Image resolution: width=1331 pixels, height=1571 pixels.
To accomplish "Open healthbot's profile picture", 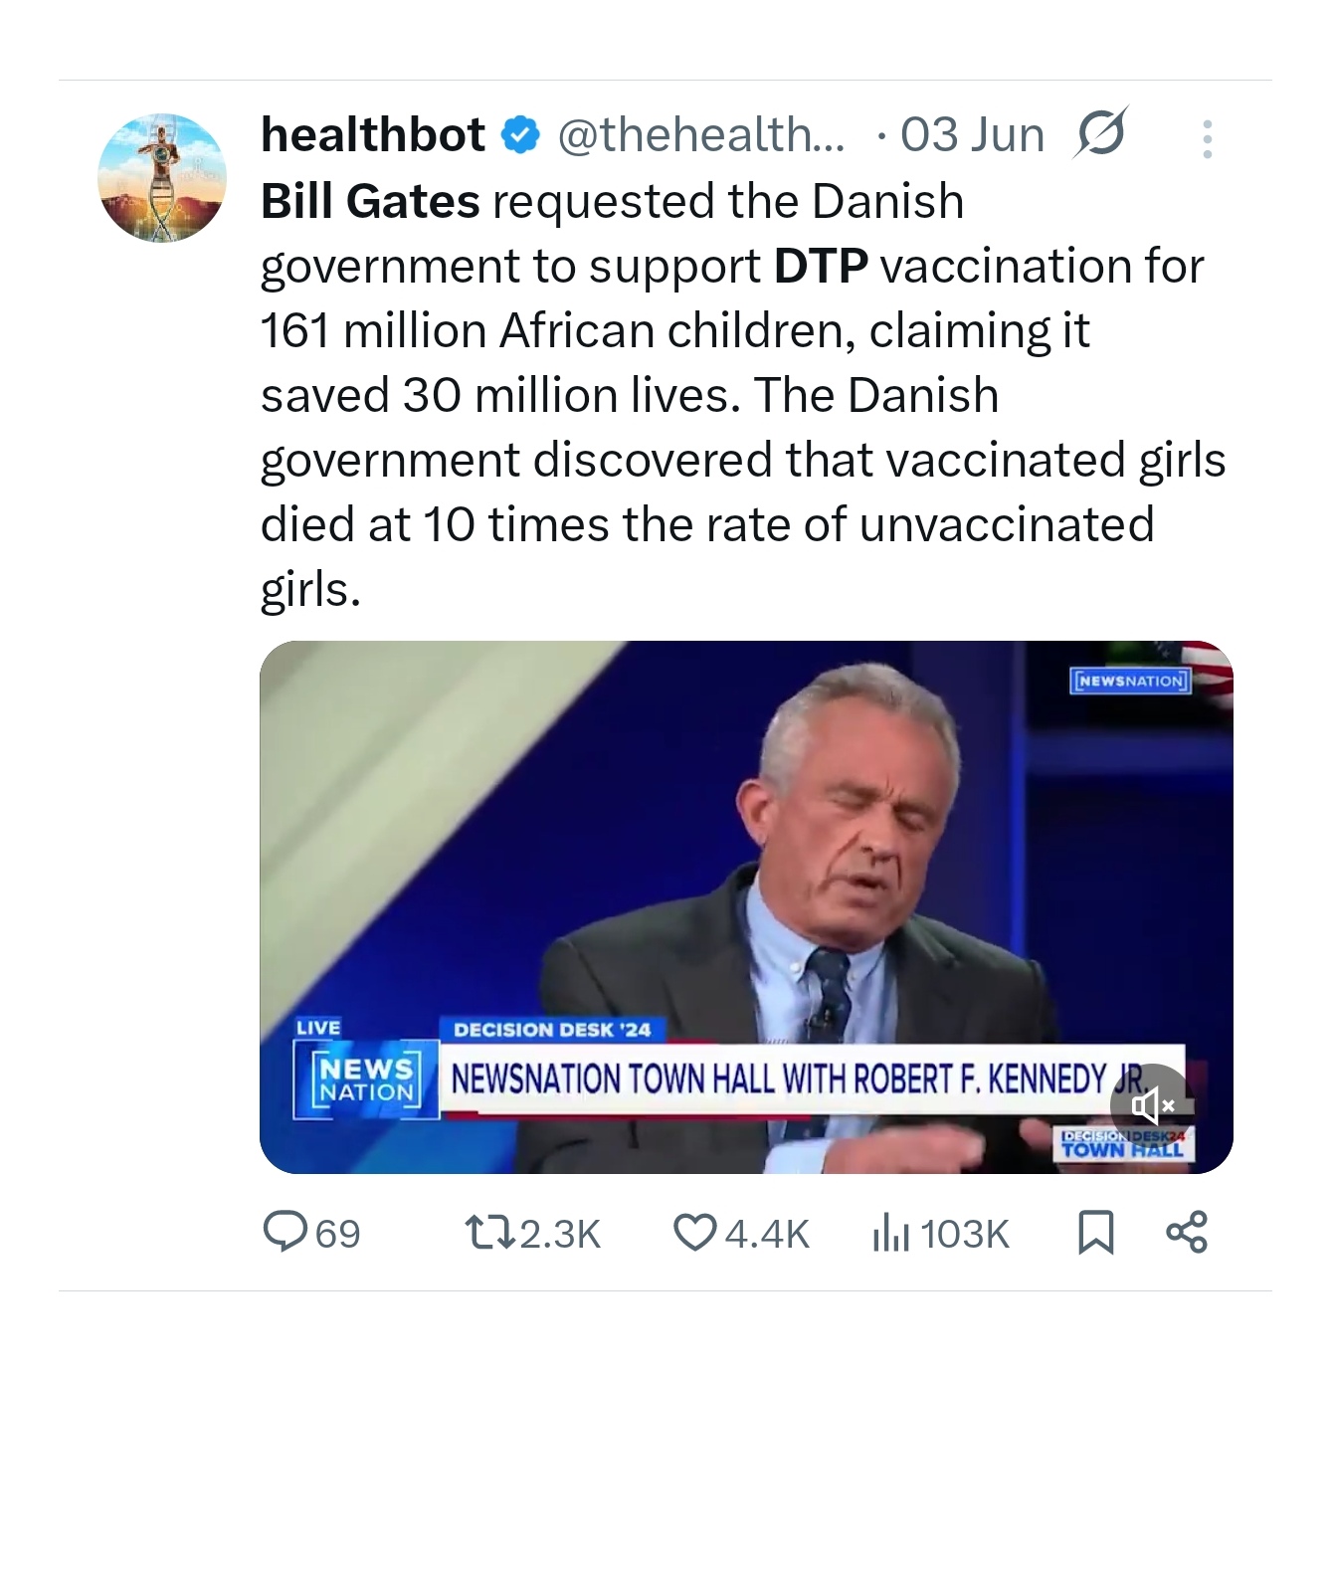I will tap(162, 178).
